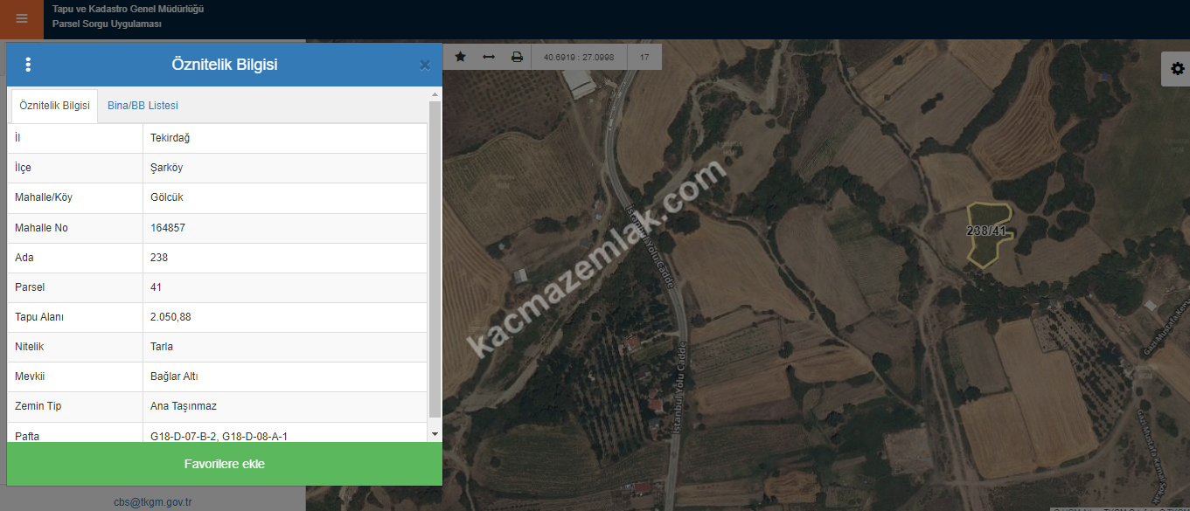Click the attribute panel scrollbar thumb
This screenshot has height=511, width=1190.
coord(435,258)
